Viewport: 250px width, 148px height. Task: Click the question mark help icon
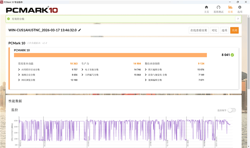pyautogui.click(x=238, y=19)
